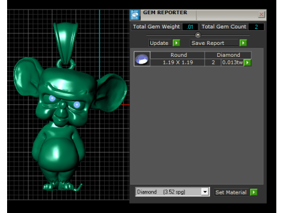Click green arrow beside 0.013tw

pyautogui.click(x=247, y=63)
